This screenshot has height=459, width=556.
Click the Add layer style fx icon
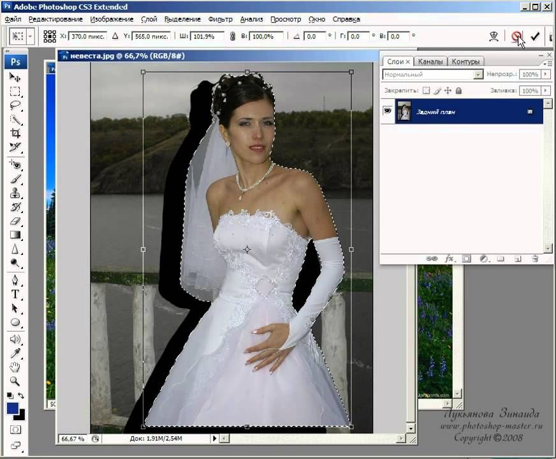(x=449, y=259)
